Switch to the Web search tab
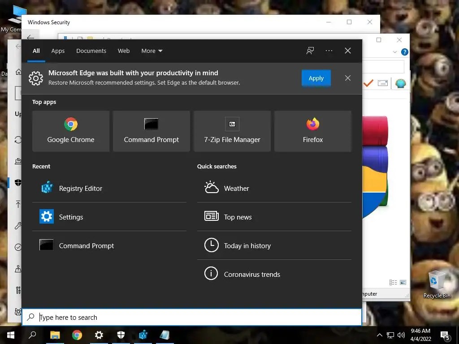 tap(124, 51)
